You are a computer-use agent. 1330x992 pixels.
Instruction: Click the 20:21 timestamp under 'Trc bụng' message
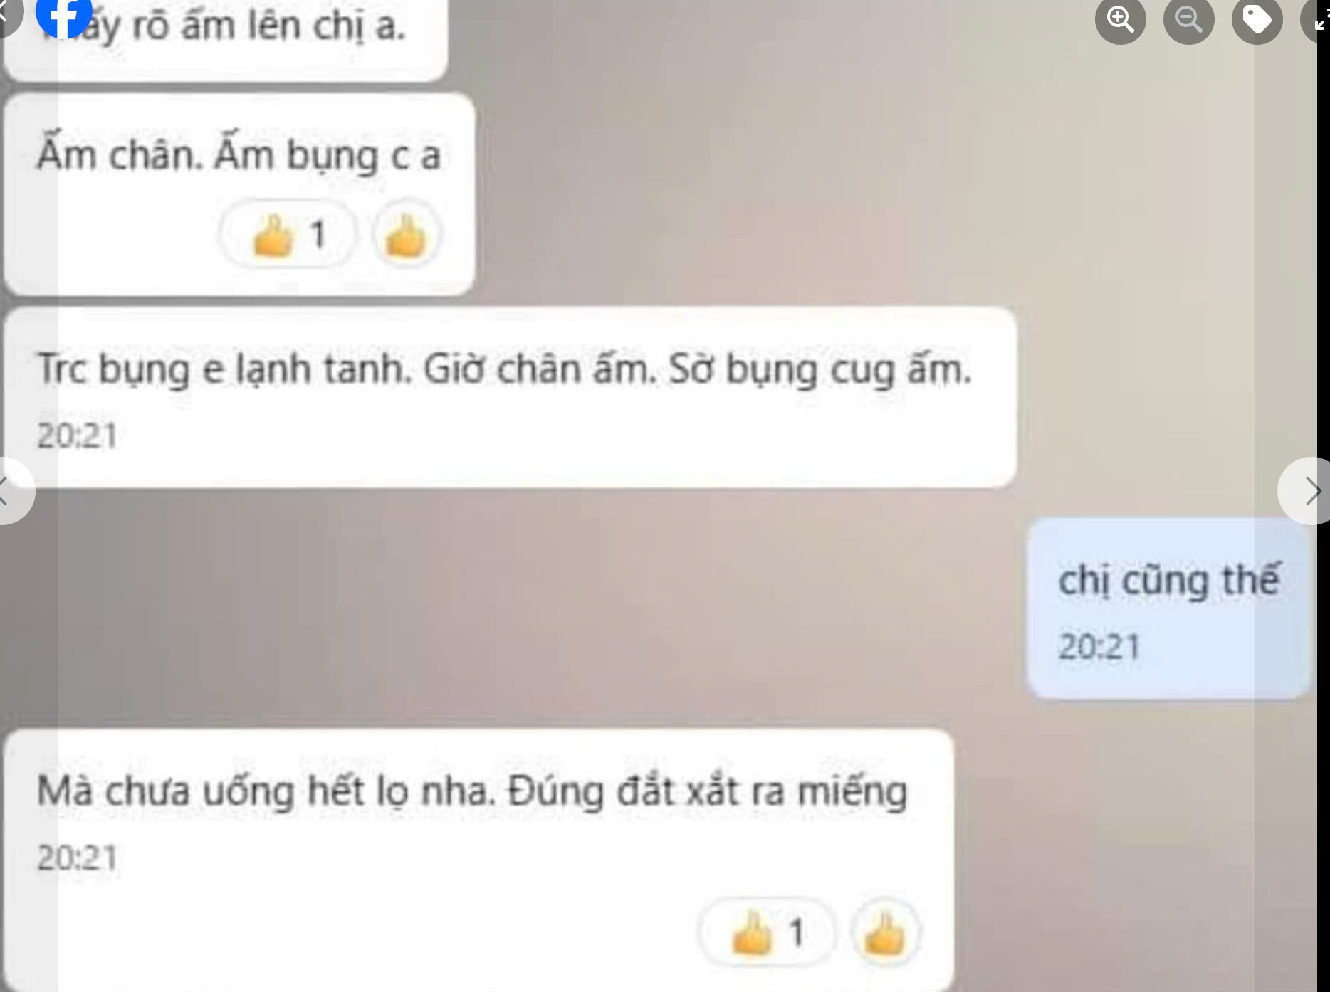point(77,436)
